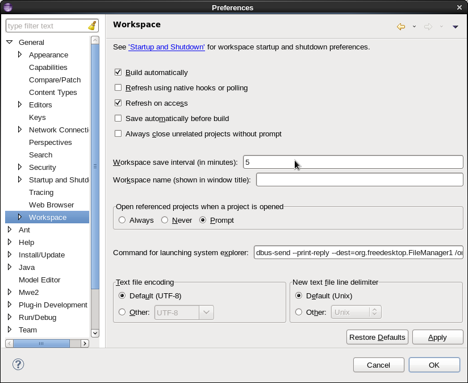This screenshot has width=468, height=383.
Task: Expand the Startup and Shutdown node
Action: [x=20, y=180]
